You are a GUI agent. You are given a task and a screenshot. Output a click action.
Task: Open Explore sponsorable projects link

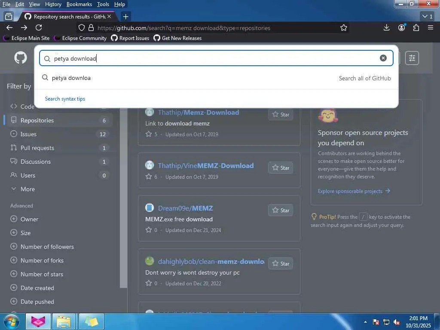(x=354, y=191)
